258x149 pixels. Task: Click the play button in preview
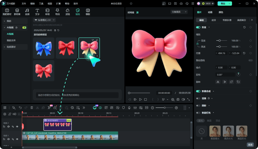pos(140,100)
